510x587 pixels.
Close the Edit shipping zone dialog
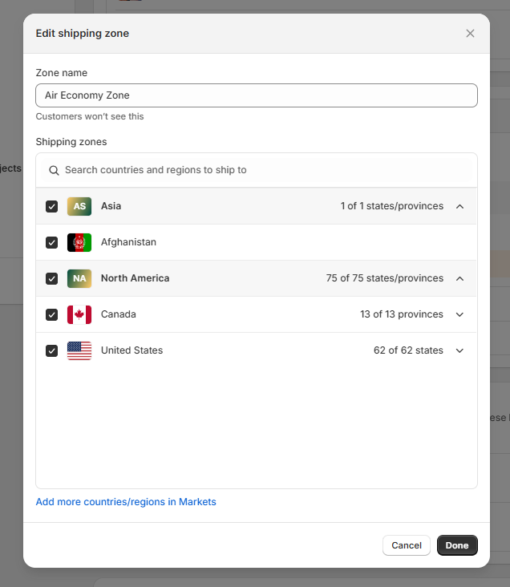click(470, 33)
